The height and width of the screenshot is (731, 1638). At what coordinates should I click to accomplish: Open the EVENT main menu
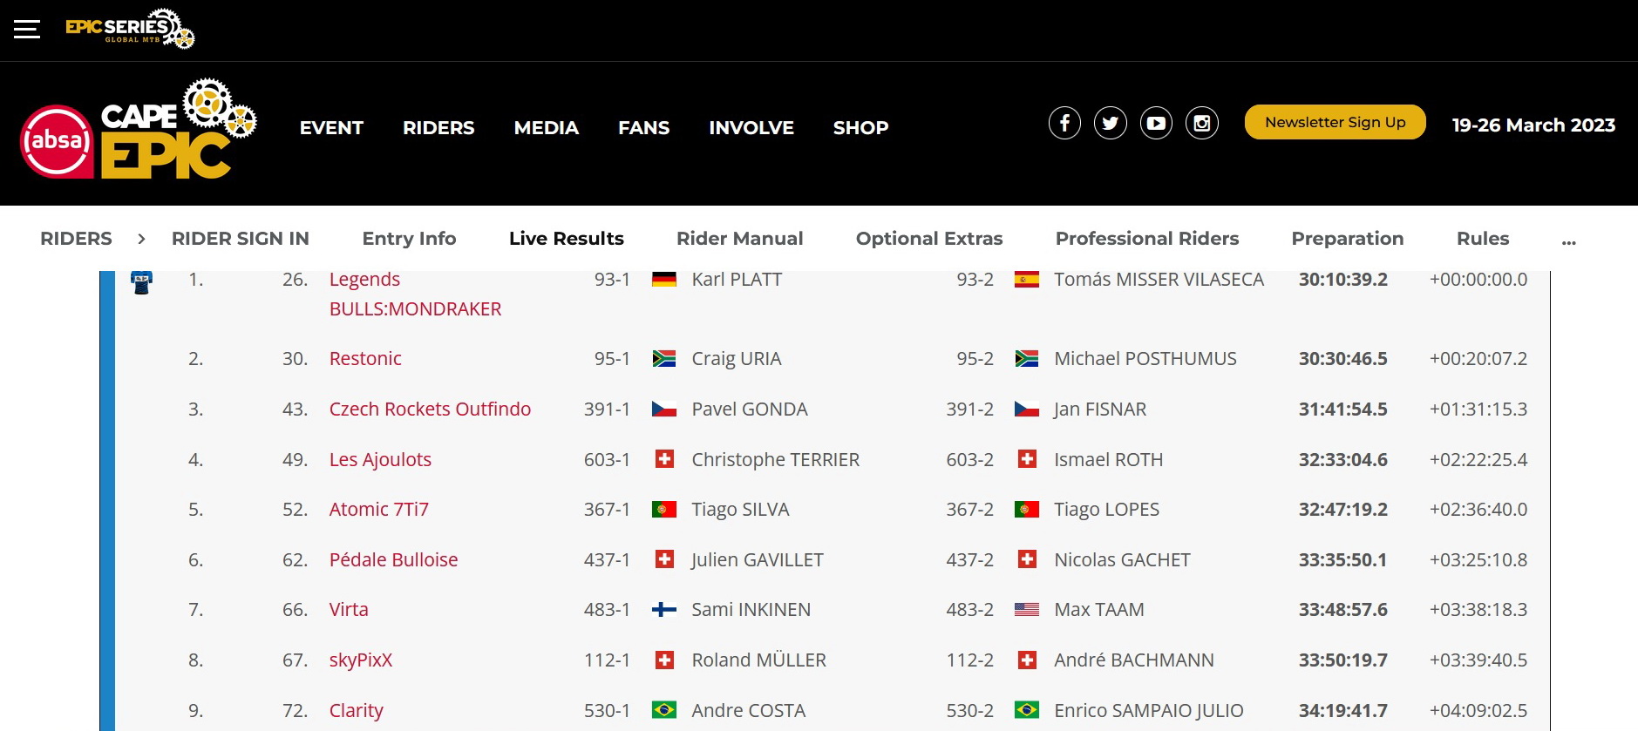pyautogui.click(x=331, y=128)
